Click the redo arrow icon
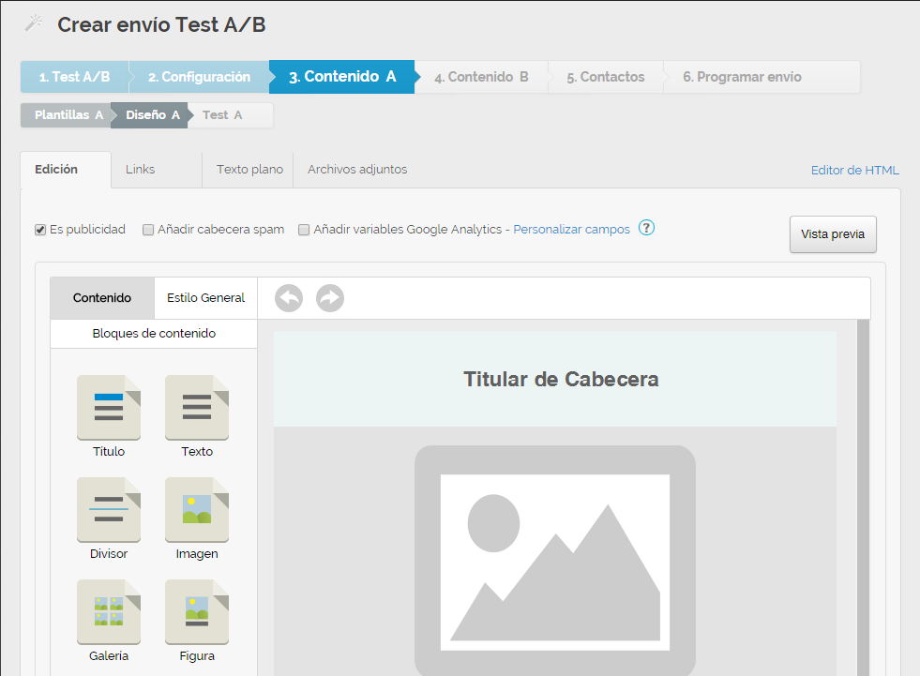This screenshot has height=676, width=920. click(x=330, y=298)
